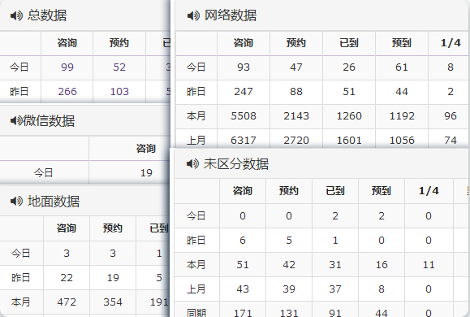Open yesterday's 咨询 value 266 in 总数据

click(67, 92)
